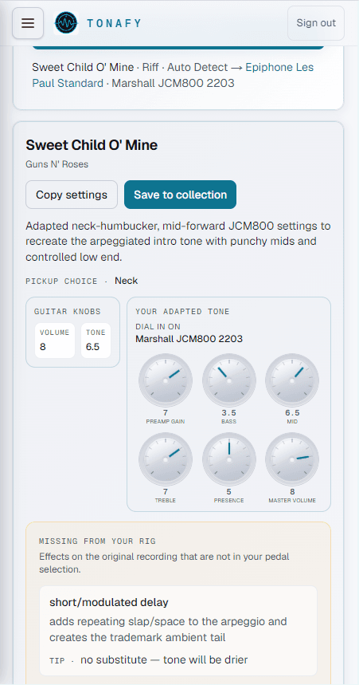Click the Neck pickup choice label

coord(126,281)
